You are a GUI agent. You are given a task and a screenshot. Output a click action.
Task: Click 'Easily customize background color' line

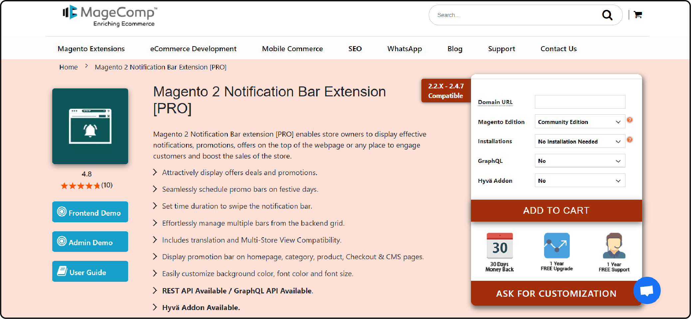pos(258,273)
